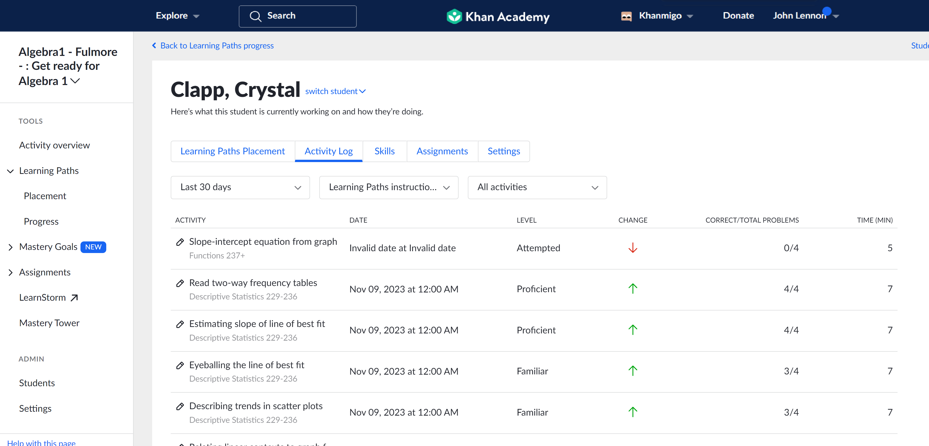Click the 'Attempted' level cell
The image size is (929, 446).
(x=539, y=248)
